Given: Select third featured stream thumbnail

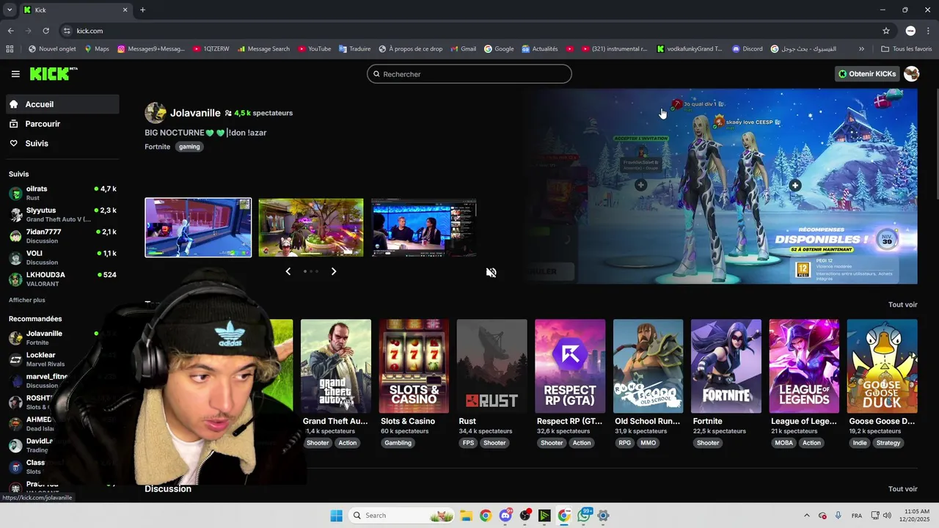Looking at the screenshot, I should [x=424, y=227].
